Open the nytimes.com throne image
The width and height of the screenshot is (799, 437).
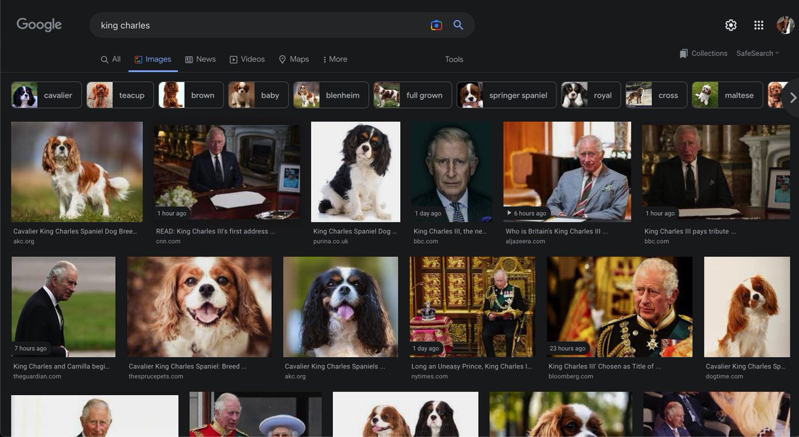coord(472,307)
